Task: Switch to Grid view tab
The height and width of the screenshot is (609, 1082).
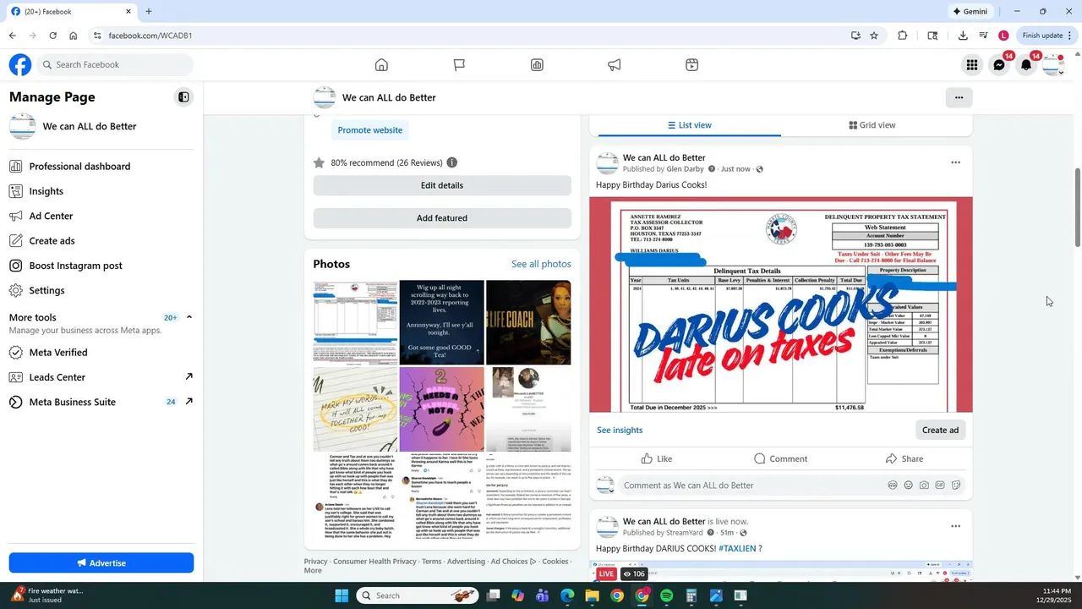Action: pos(872,125)
